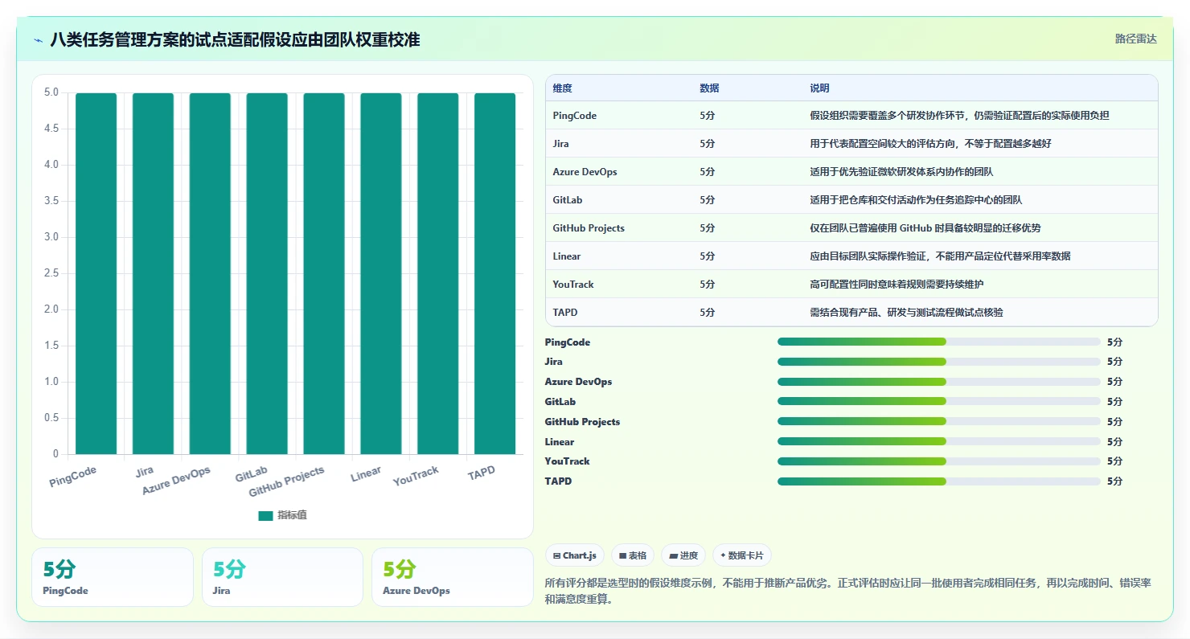
Task: Click the GitHub Projects x-axis label
Action: tap(287, 481)
